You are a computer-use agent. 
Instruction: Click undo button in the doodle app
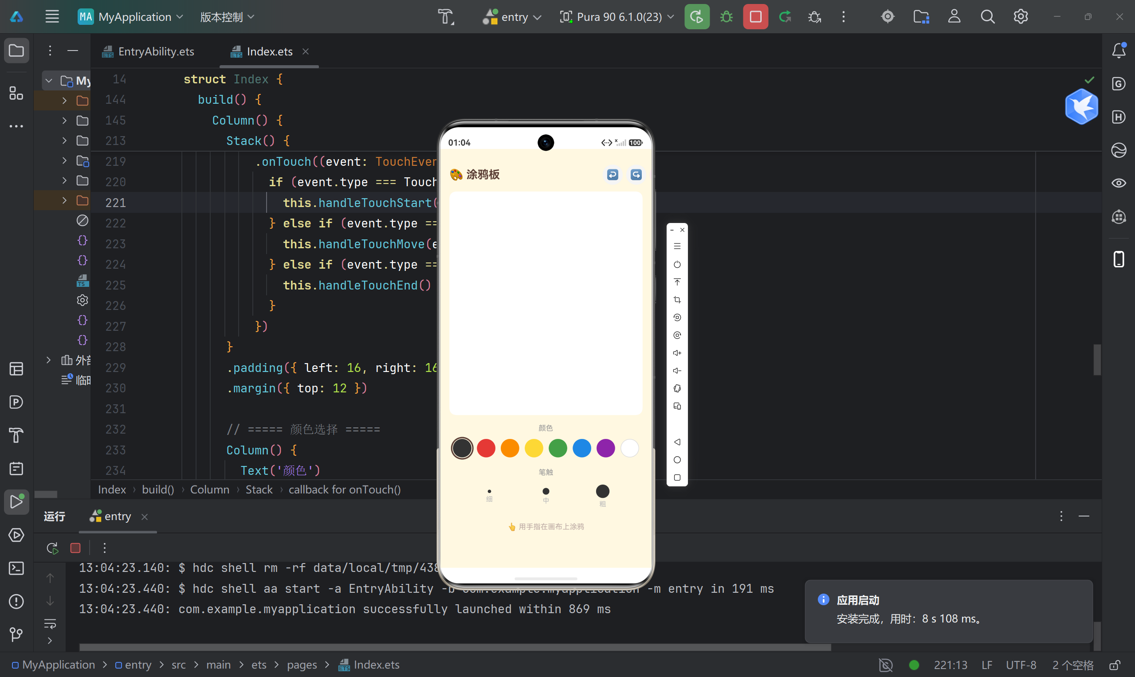tap(613, 175)
